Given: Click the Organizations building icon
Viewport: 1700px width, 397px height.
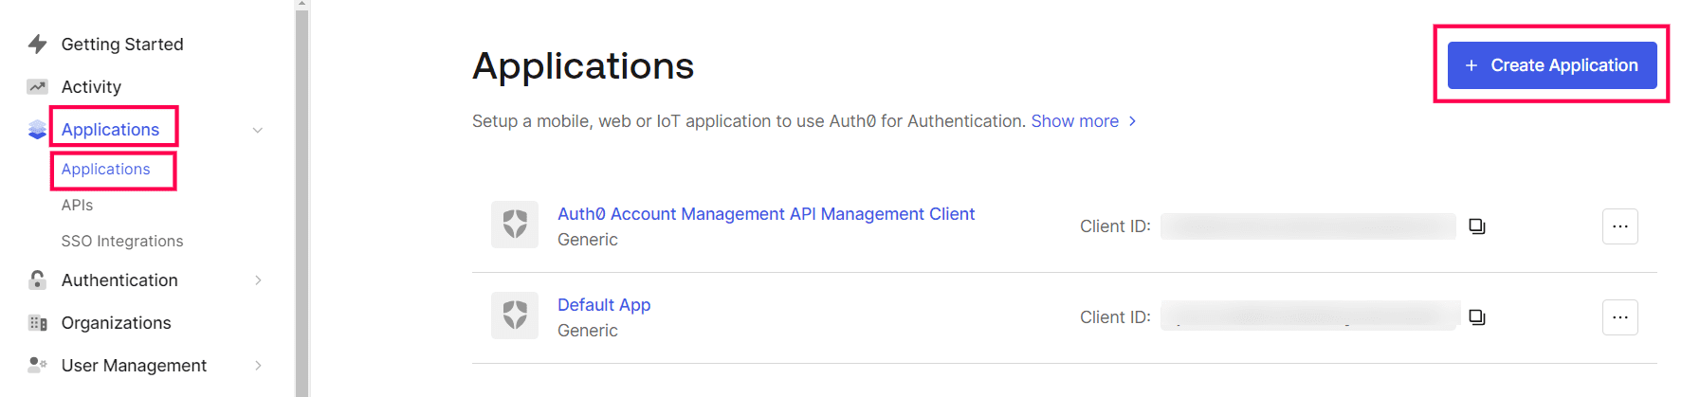Looking at the screenshot, I should click(x=38, y=323).
